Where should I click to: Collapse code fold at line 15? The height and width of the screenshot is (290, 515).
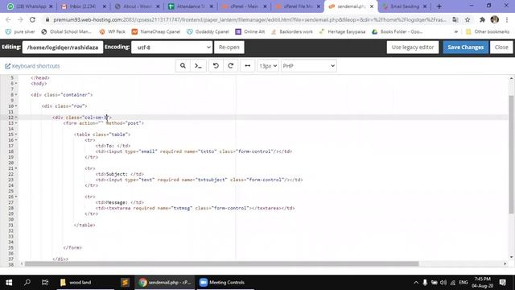(16, 135)
